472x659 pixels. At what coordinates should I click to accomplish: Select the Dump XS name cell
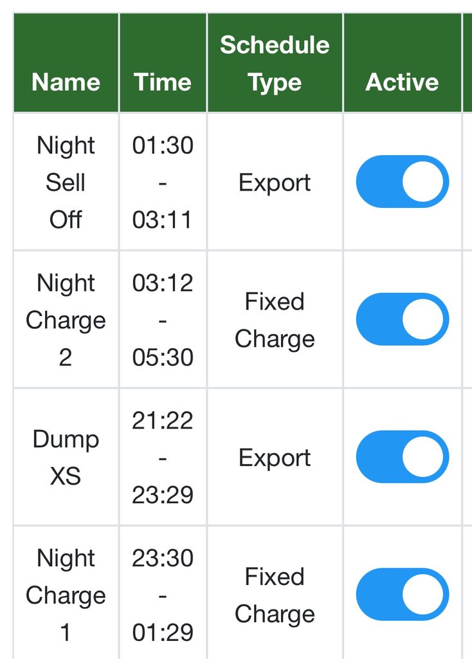[x=66, y=457]
